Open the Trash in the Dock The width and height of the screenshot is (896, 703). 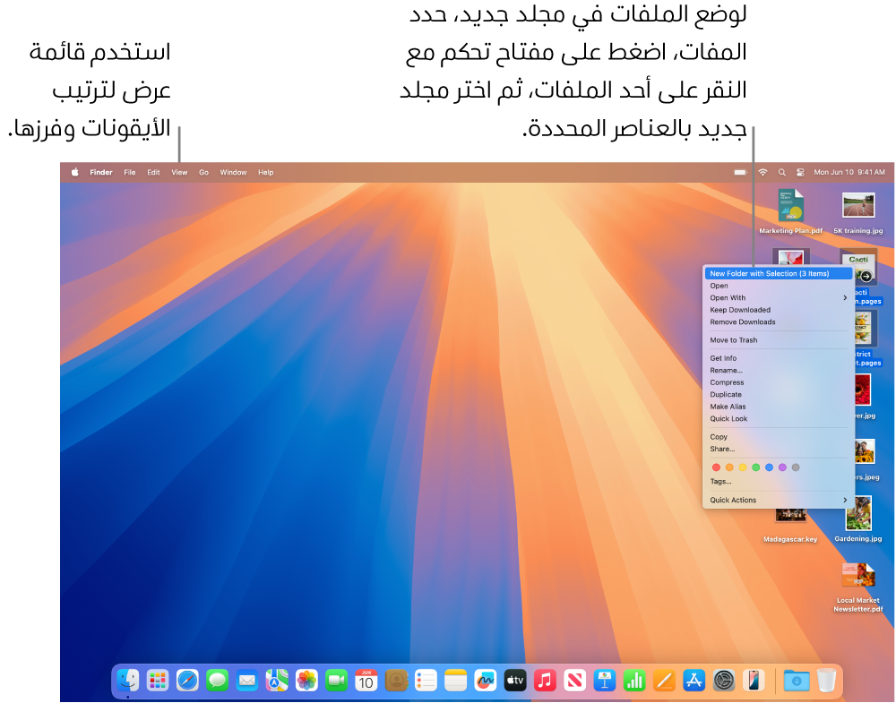pos(826,680)
